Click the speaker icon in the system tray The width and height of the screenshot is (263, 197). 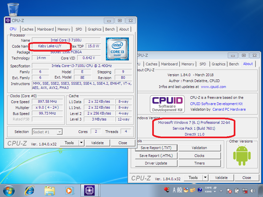coord(252,190)
